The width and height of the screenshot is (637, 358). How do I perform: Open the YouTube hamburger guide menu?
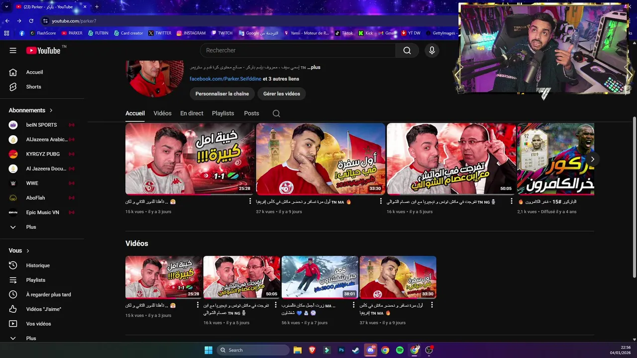point(13,50)
